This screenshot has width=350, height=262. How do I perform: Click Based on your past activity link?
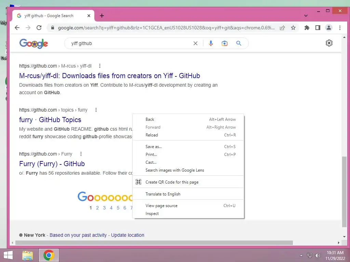click(x=78, y=235)
